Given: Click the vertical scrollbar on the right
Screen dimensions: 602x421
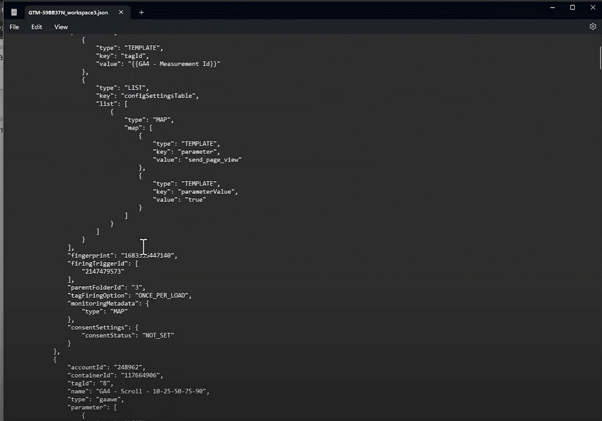Looking at the screenshot, I should click(598, 57).
